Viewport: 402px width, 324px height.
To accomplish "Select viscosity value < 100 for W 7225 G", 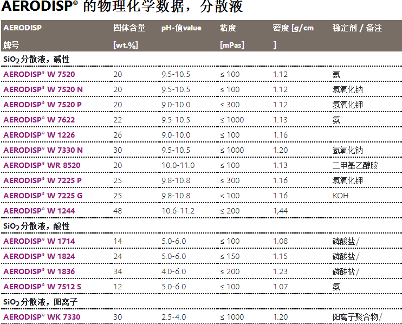I will pyautogui.click(x=230, y=196).
